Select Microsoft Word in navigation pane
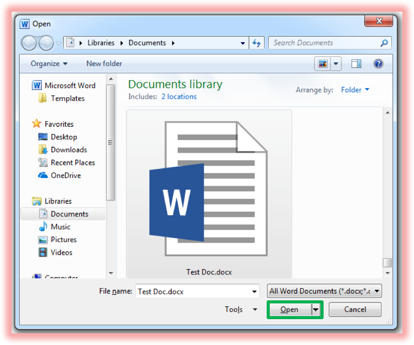This screenshot has width=414, height=345. click(x=70, y=85)
